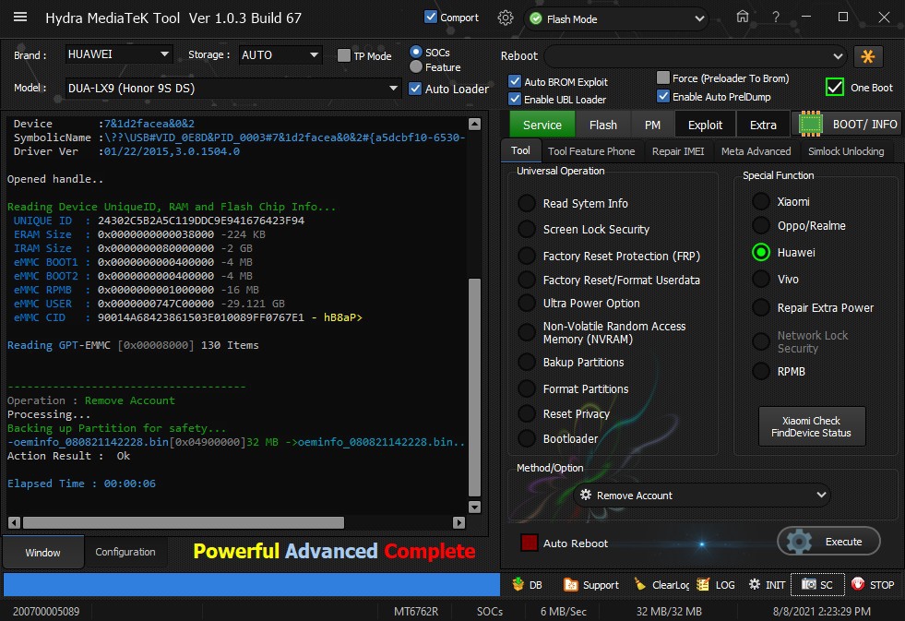Click the SC screenshot camera icon
The image size is (905, 621).
(809, 584)
